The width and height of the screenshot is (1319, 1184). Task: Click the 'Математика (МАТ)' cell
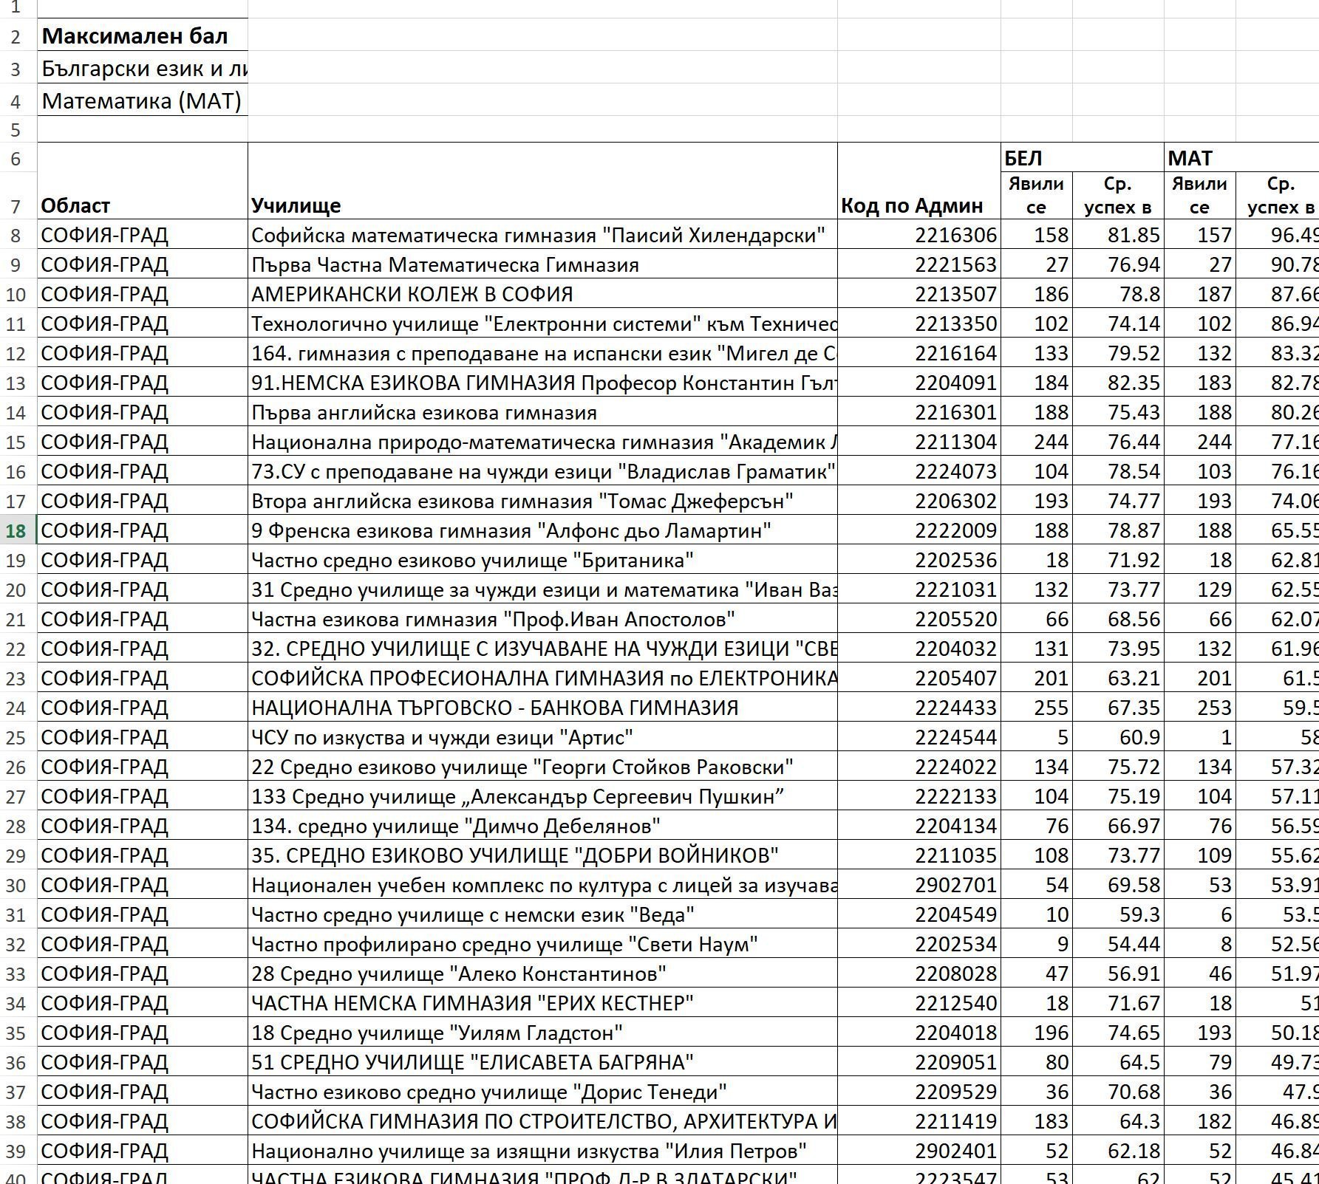[143, 100]
